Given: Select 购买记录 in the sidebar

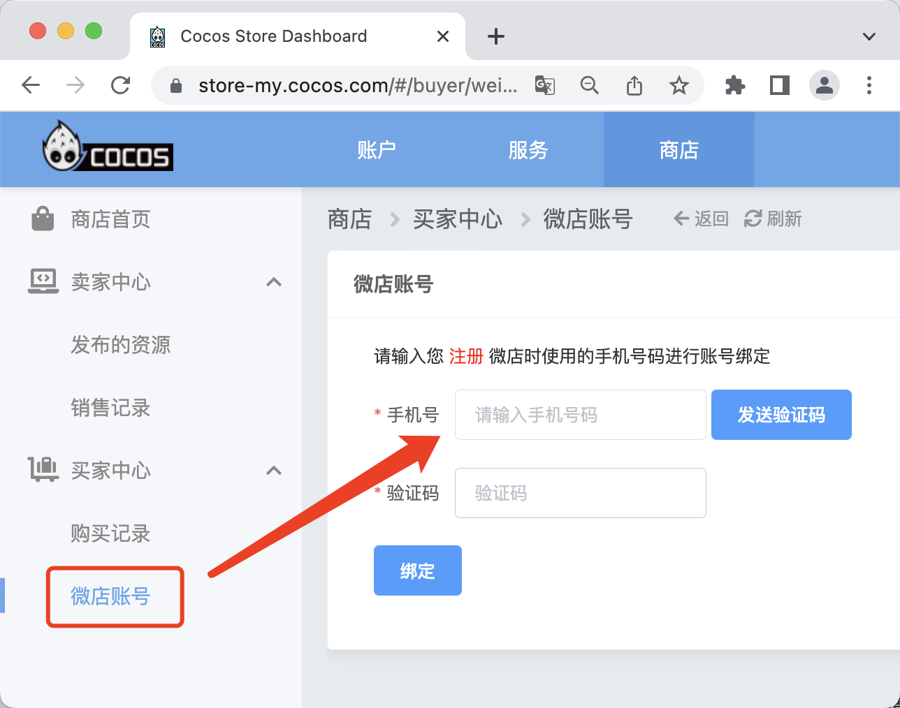Looking at the screenshot, I should (x=110, y=533).
